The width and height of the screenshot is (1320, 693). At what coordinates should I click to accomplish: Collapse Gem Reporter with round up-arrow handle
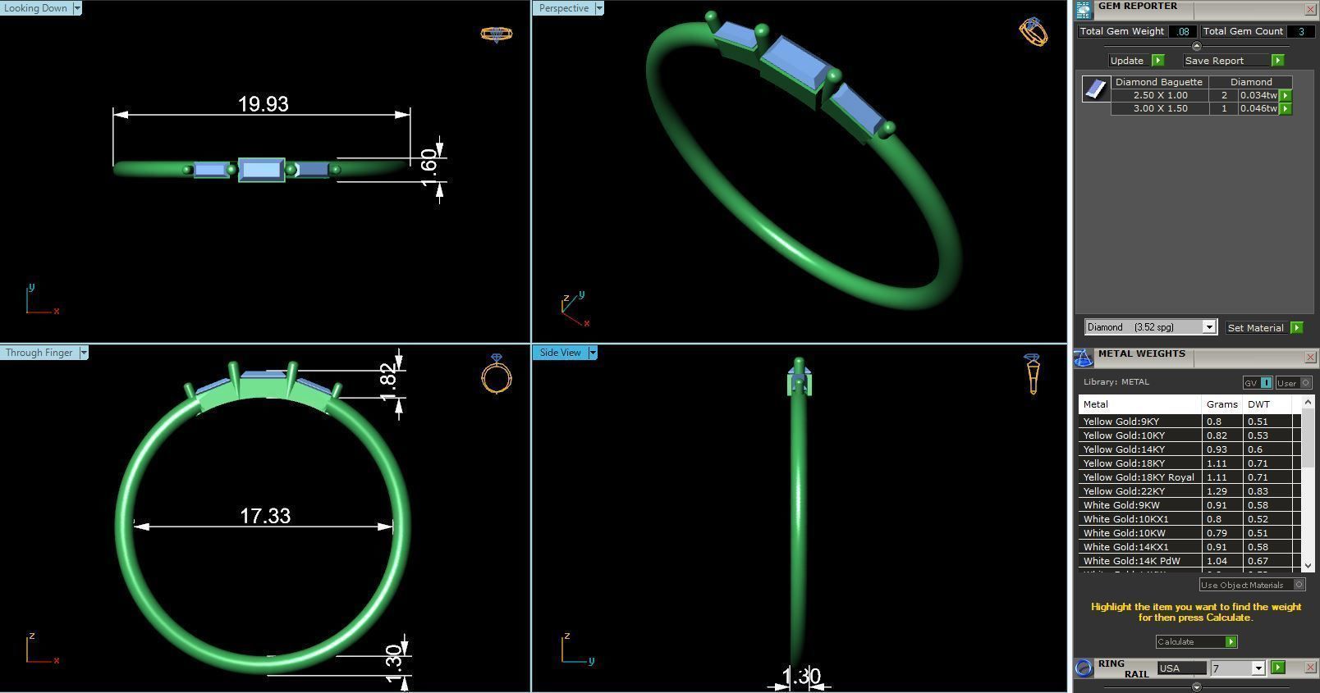pyautogui.click(x=1196, y=46)
